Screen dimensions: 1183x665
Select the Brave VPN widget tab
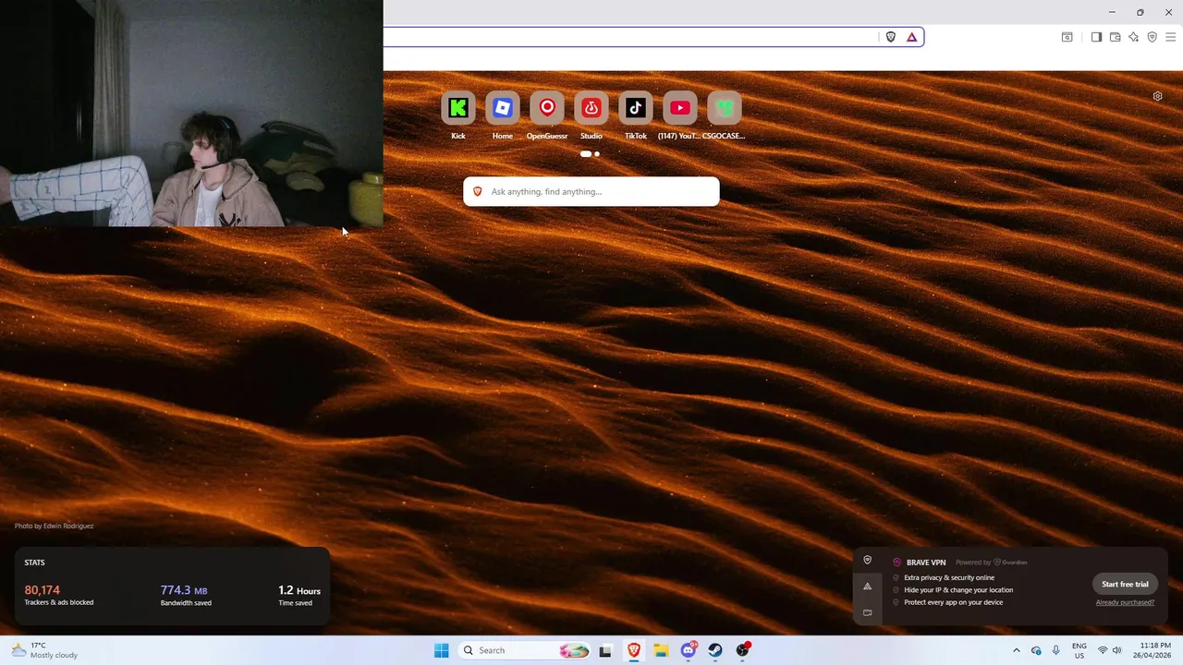click(x=868, y=560)
